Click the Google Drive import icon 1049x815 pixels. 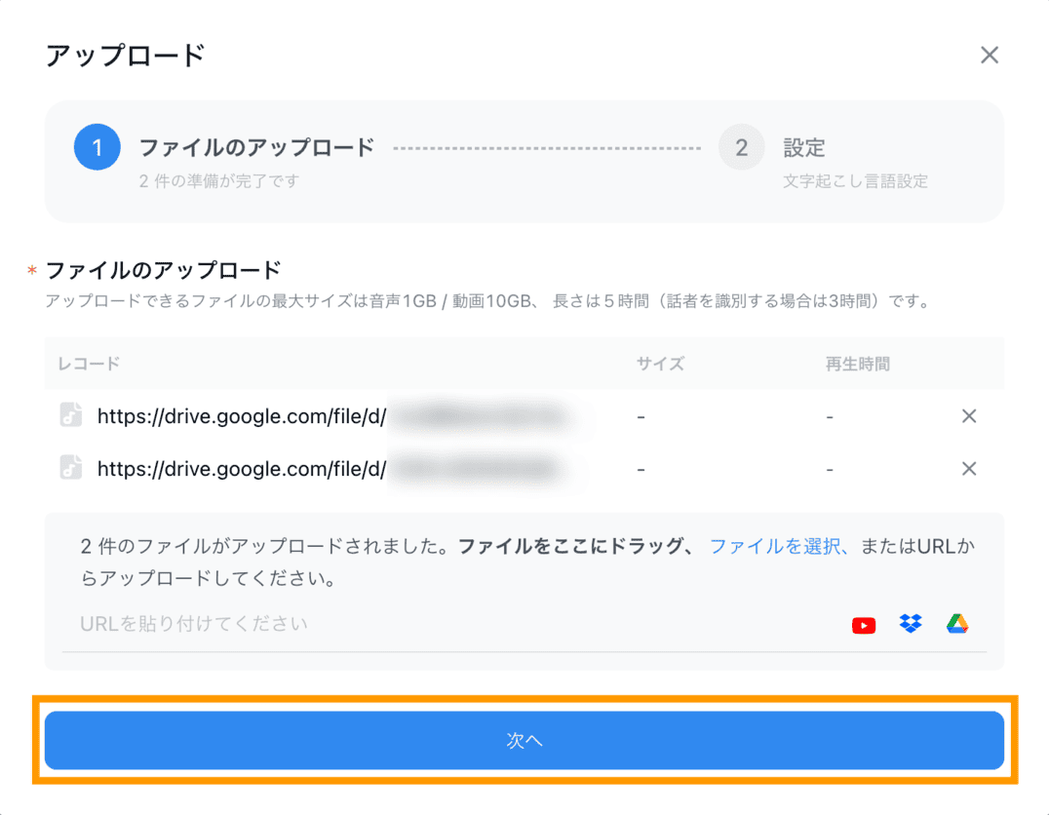point(957,623)
